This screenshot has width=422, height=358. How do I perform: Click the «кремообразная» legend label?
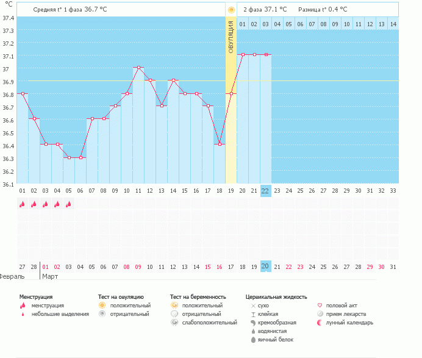[277, 323]
